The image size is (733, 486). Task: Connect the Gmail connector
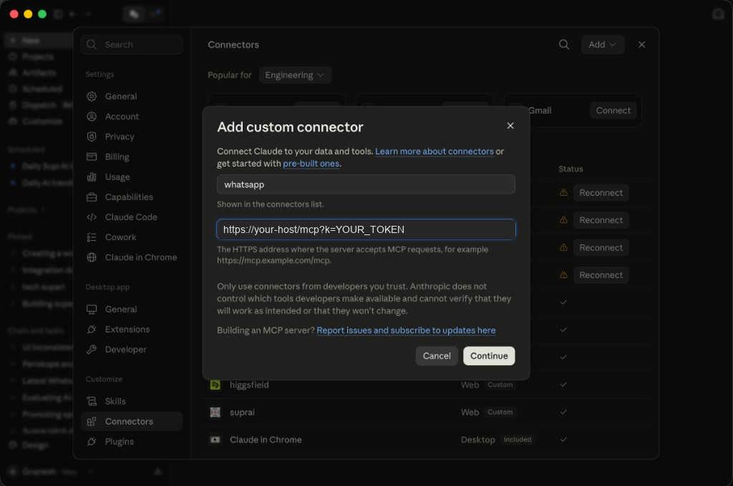613,111
